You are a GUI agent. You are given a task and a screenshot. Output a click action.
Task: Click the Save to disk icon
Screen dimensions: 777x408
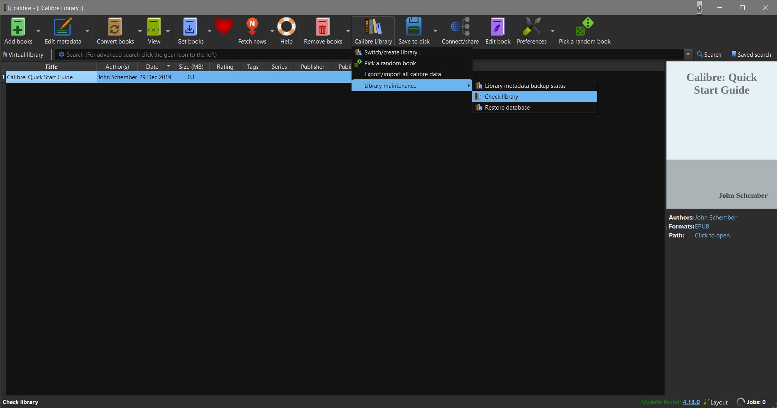pos(414,27)
